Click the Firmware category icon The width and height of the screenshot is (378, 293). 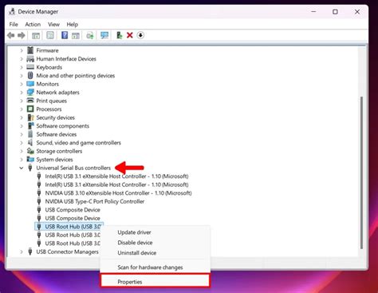[30, 50]
